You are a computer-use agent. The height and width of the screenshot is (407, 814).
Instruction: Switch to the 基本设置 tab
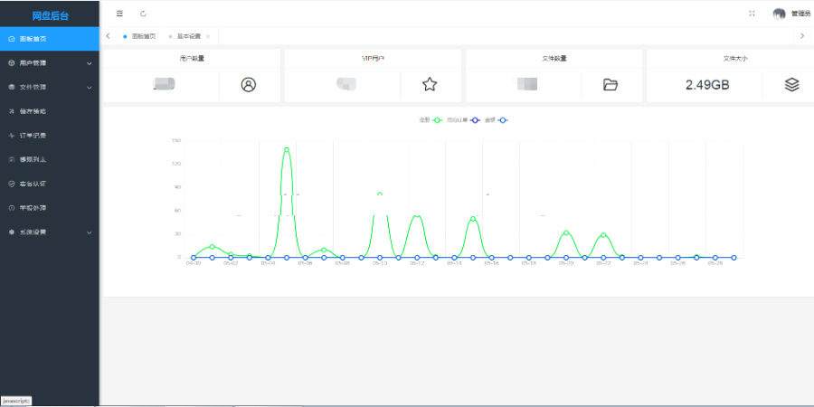click(x=189, y=36)
